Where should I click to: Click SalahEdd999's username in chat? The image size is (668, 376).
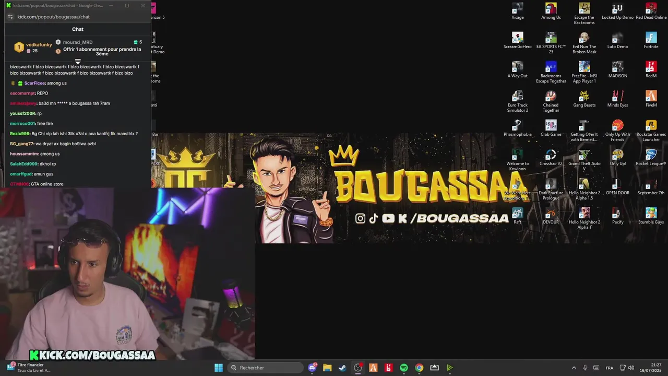(x=24, y=164)
